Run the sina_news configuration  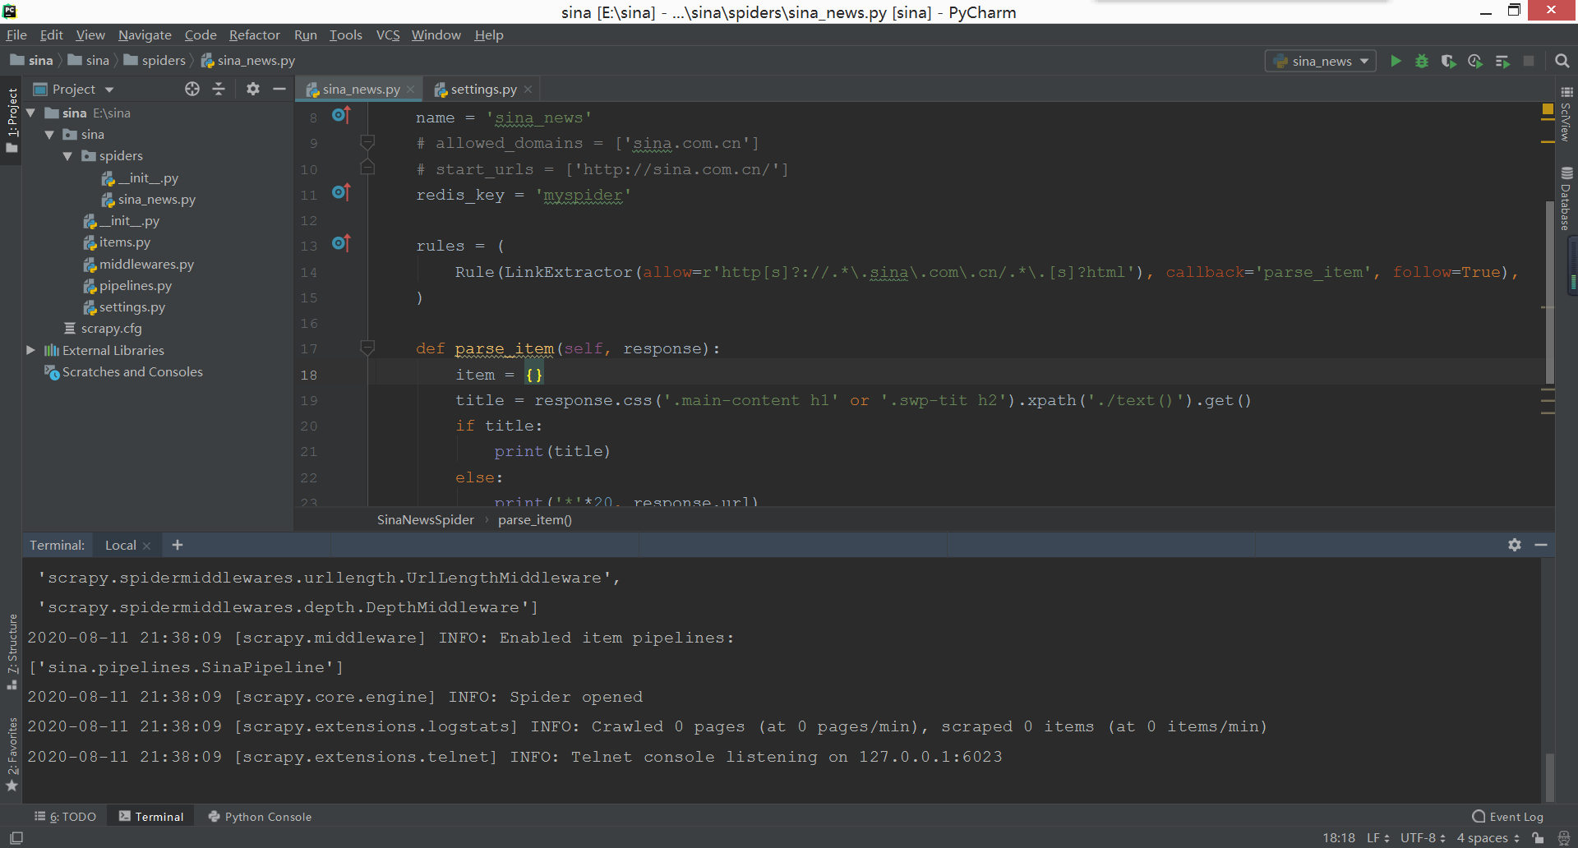1396,61
